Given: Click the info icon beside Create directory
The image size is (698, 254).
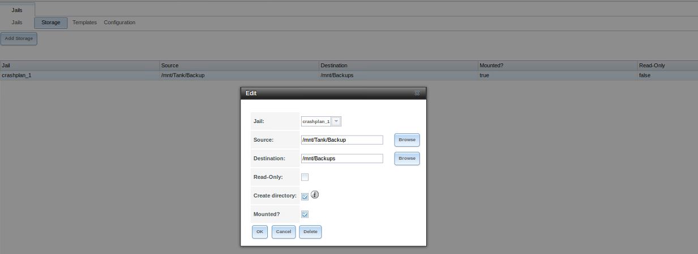Looking at the screenshot, I should pyautogui.click(x=315, y=195).
